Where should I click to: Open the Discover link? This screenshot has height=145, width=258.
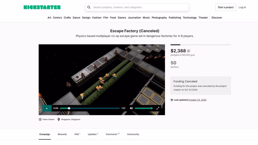coord(217,18)
